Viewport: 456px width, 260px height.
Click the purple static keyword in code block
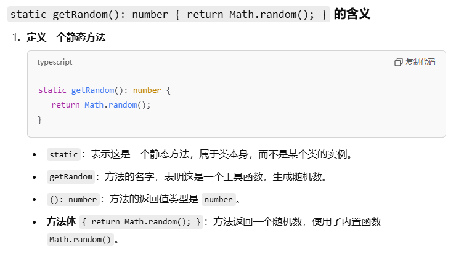[52, 90]
